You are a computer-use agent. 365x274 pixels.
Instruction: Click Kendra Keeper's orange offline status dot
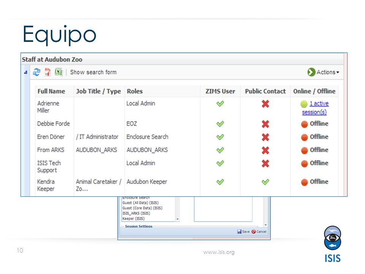pyautogui.click(x=305, y=182)
